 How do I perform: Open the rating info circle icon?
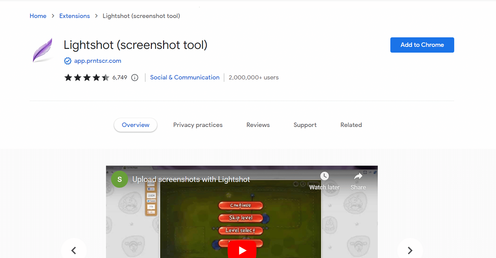(x=135, y=78)
